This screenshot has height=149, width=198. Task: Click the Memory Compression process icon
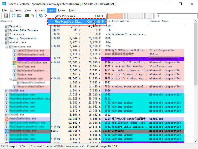click(x=7, y=38)
